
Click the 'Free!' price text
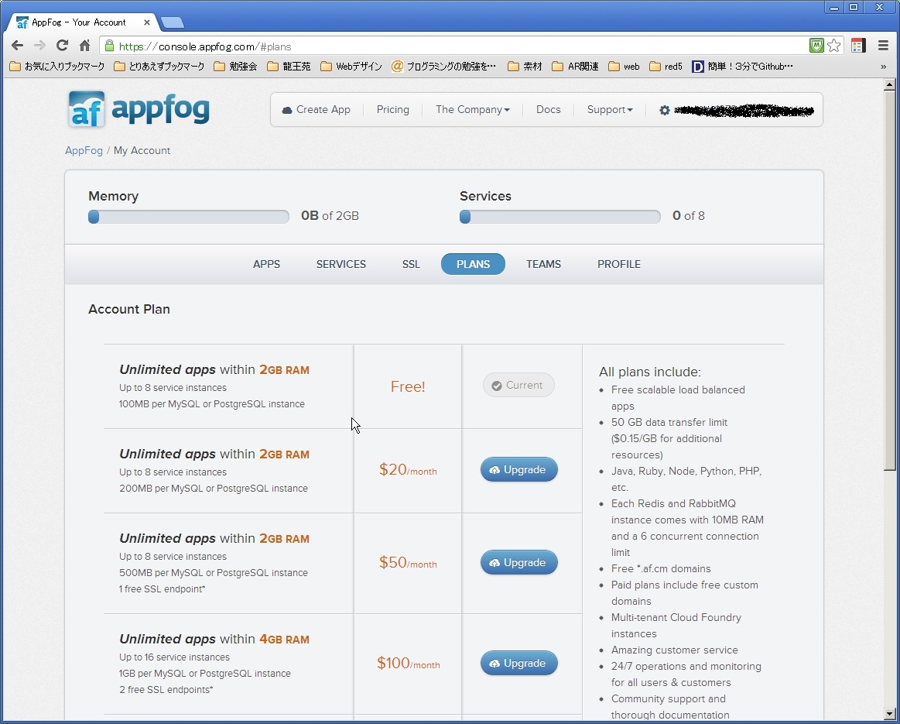tap(408, 386)
